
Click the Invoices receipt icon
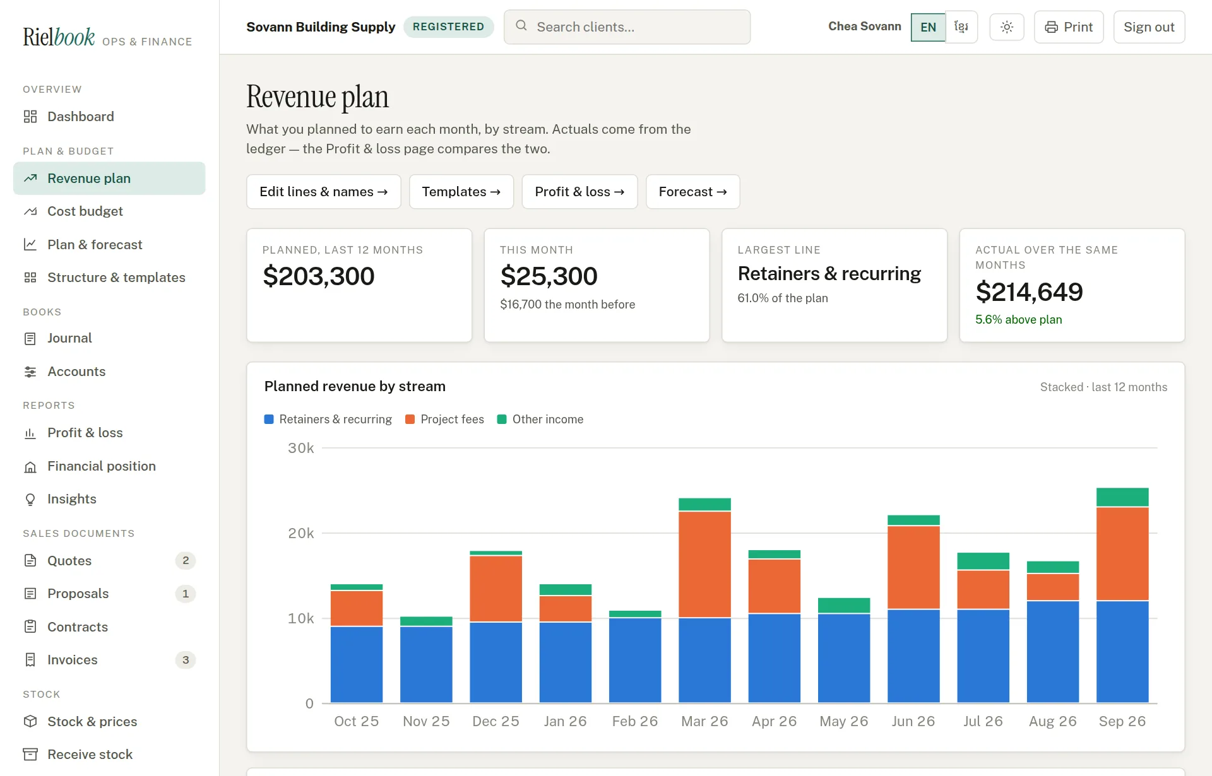[x=30, y=660]
